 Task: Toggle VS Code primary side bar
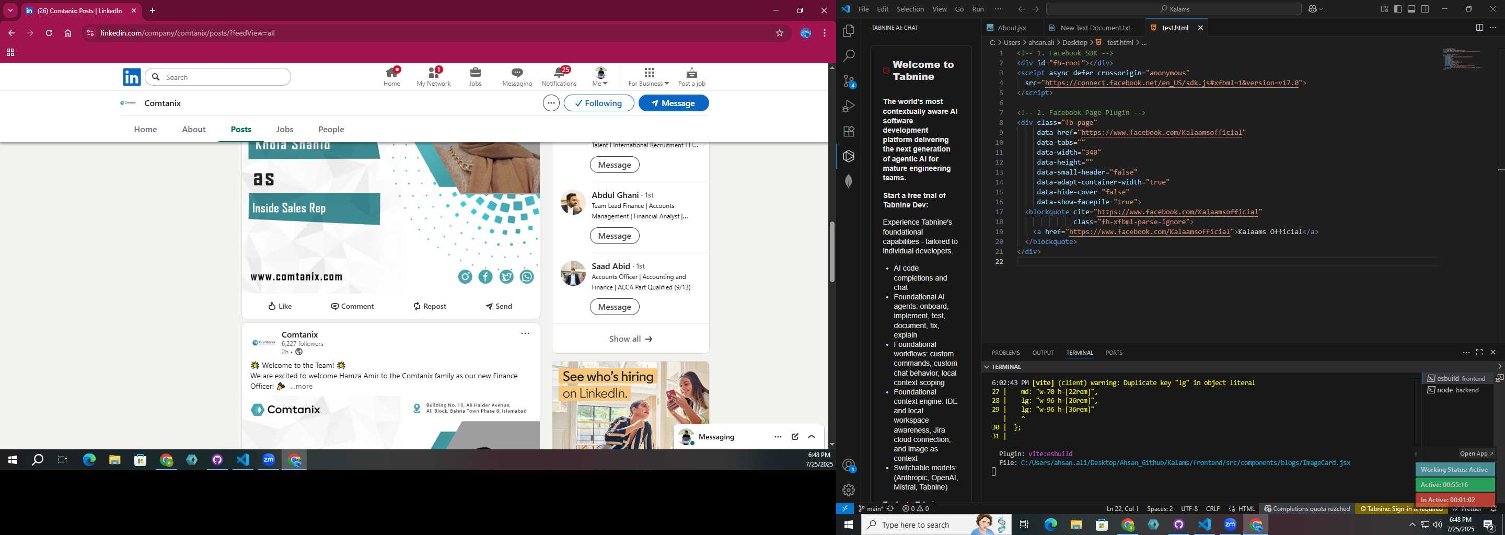1397,9
